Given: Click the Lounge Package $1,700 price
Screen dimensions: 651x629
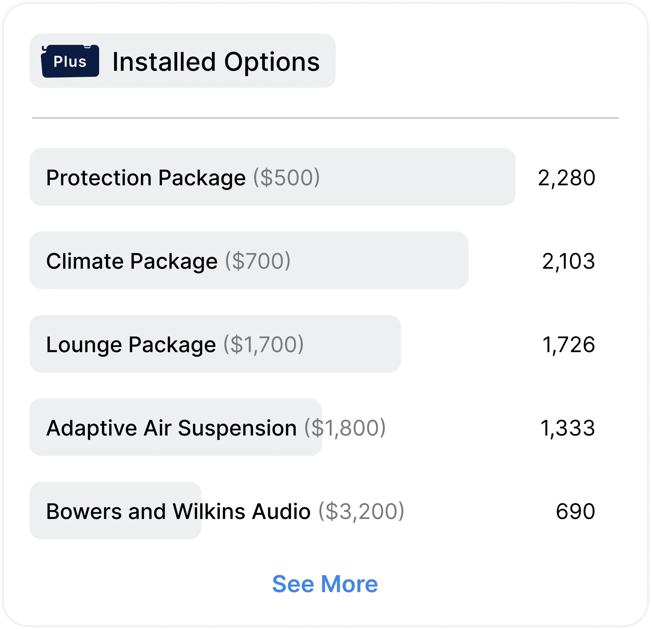Looking at the screenshot, I should [263, 344].
